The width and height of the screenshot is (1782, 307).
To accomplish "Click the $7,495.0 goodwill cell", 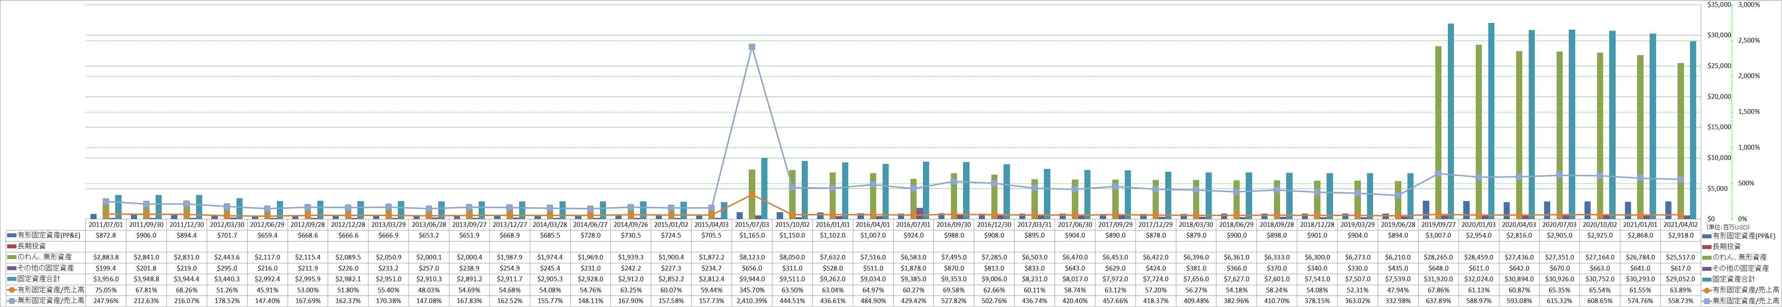I will click(953, 257).
